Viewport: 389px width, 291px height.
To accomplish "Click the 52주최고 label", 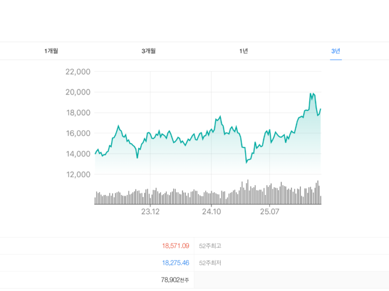I will pyautogui.click(x=210, y=246).
